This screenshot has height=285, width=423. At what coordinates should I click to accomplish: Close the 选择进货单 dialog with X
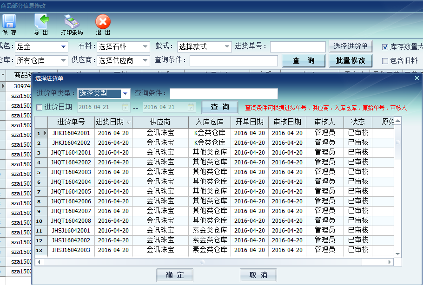(417, 78)
